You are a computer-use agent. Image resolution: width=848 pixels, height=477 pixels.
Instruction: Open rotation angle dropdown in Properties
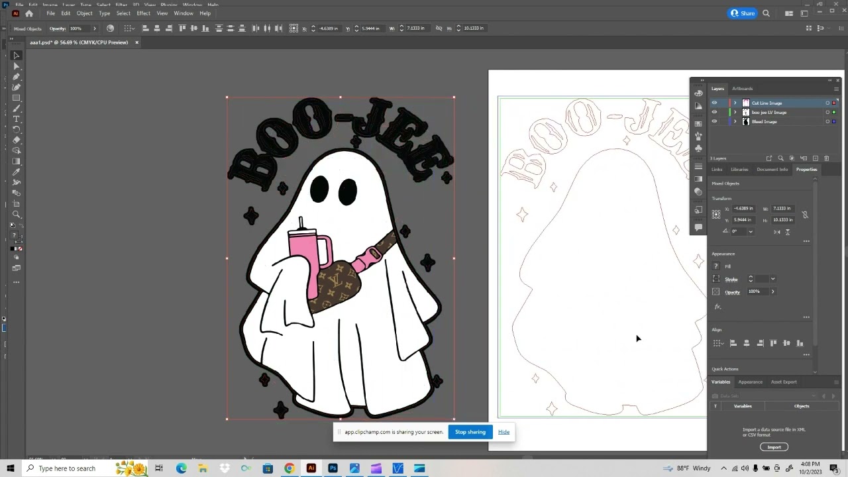point(750,232)
